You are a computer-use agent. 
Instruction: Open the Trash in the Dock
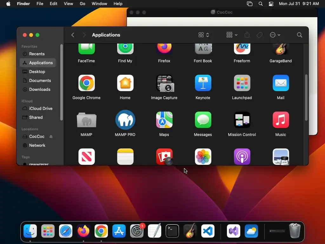(295, 231)
